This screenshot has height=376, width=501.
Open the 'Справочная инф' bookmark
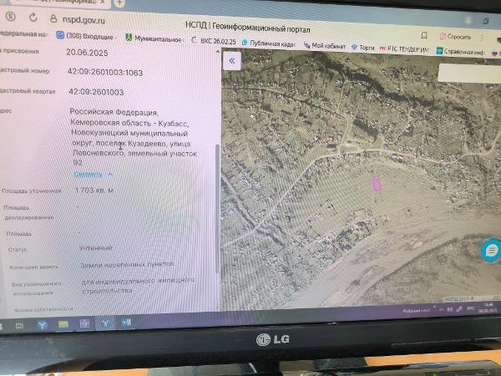(460, 52)
